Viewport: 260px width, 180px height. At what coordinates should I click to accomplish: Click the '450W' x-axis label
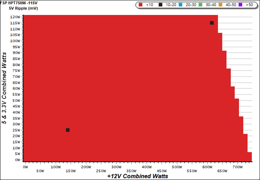pyautogui.click(x=162, y=171)
